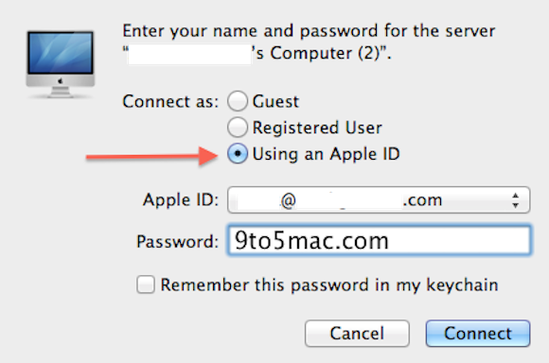Click the Registered User label text
Screen dimensions: 549x363
tap(317, 128)
